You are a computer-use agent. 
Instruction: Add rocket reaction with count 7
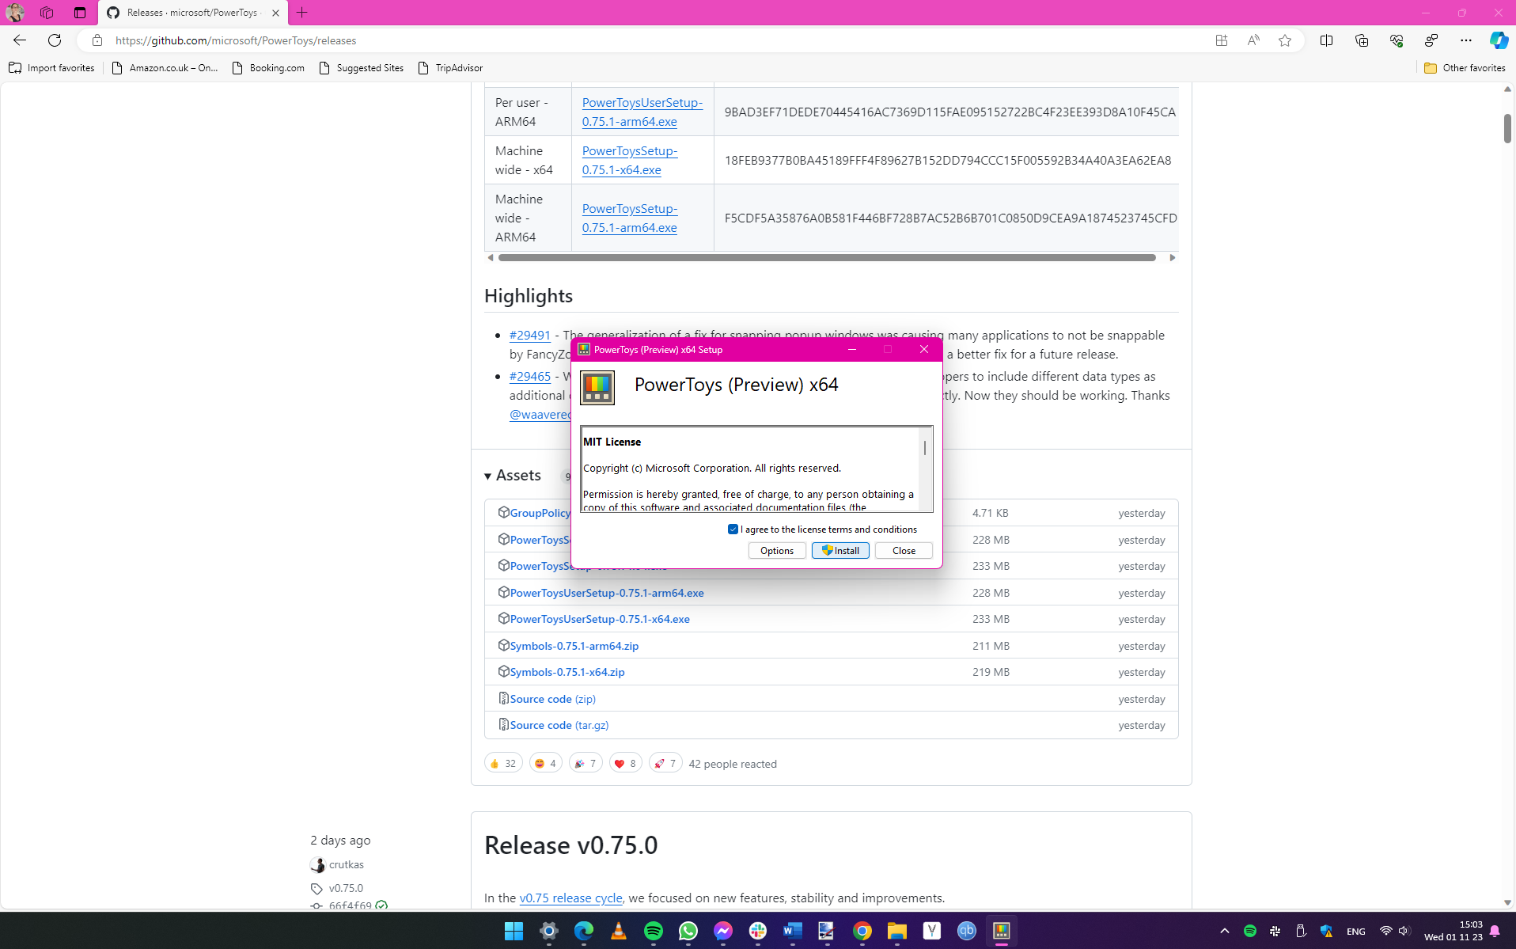coord(665,764)
